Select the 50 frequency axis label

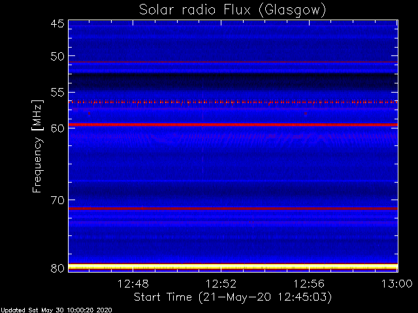[57, 57]
